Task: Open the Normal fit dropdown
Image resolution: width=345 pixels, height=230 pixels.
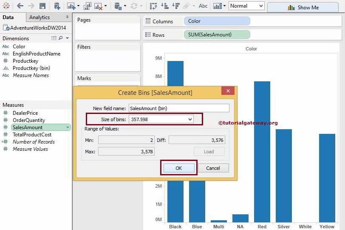Action: point(246,6)
